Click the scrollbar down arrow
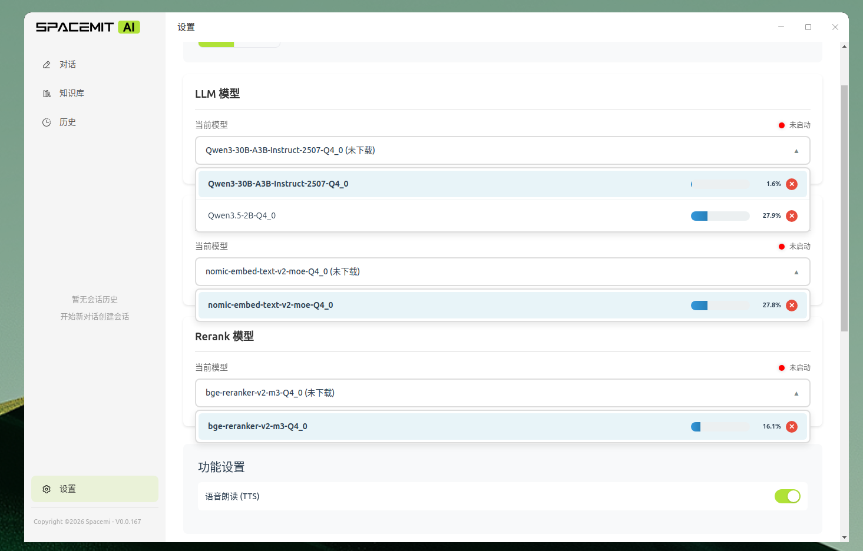Screen dimensions: 863x551 pos(844,537)
